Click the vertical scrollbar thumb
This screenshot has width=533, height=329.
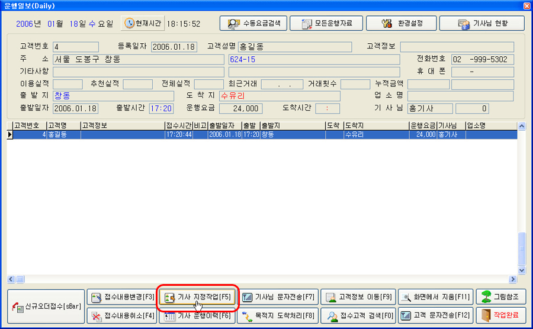522,249
